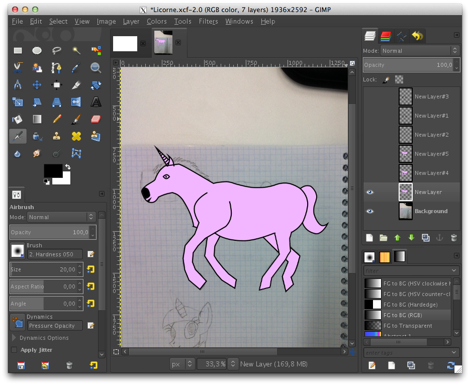Image resolution: width=470 pixels, height=385 pixels.
Task: Toggle visibility of New Layer
Action: [370, 192]
